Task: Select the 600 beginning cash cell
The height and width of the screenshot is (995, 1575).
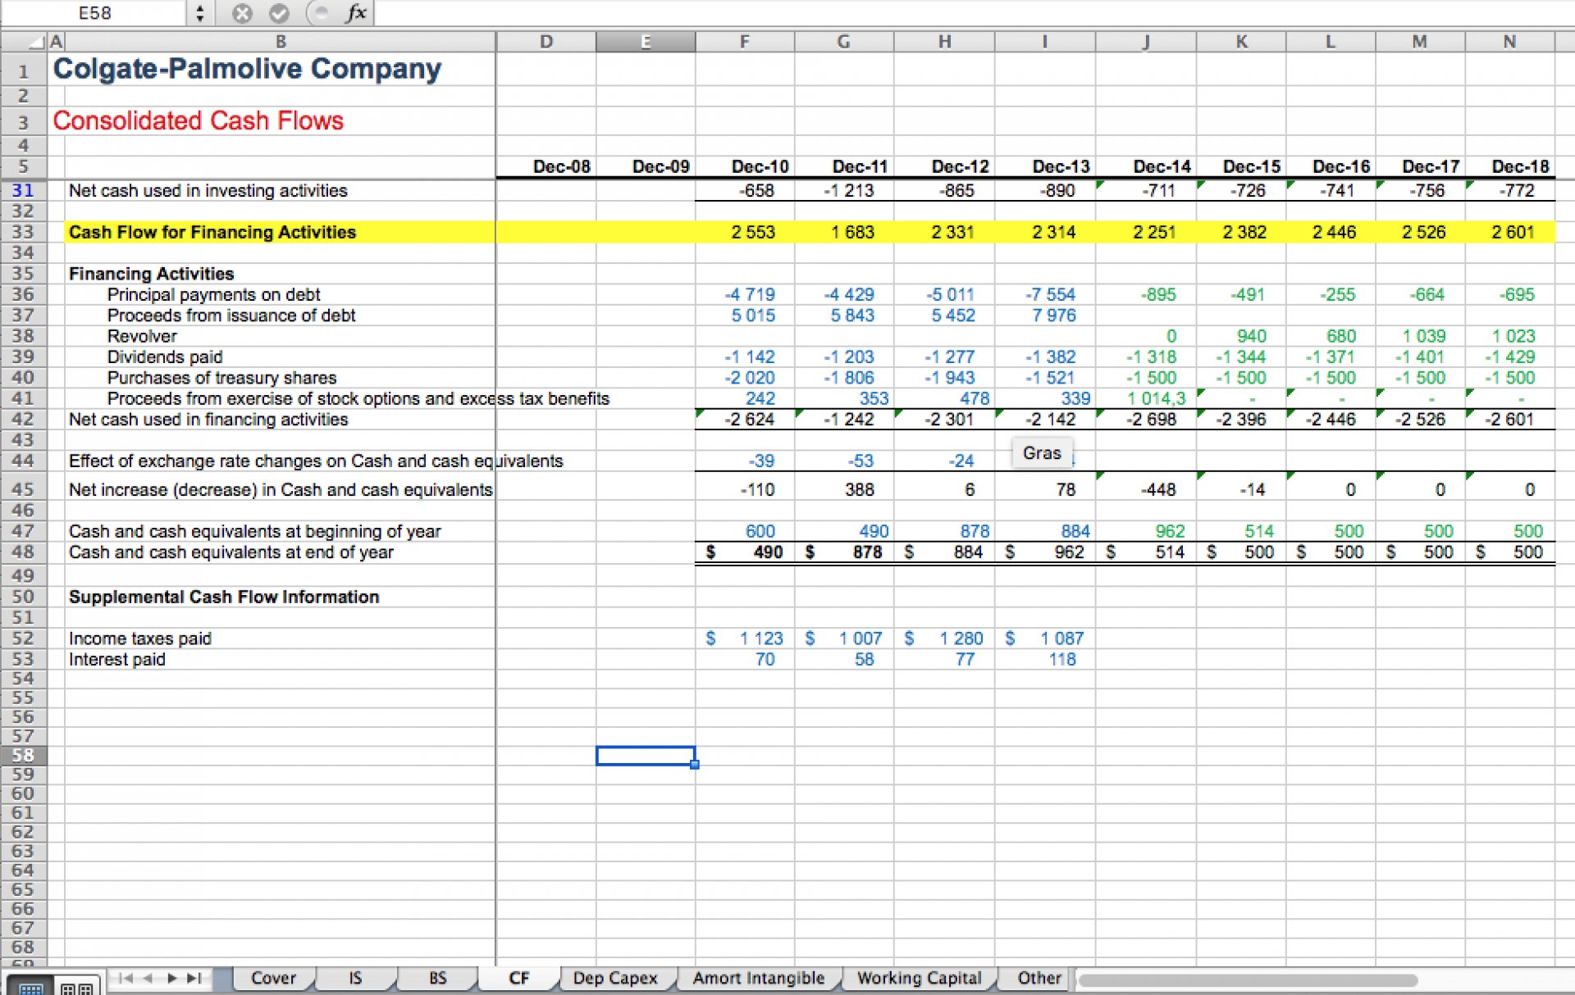Action: coord(744,531)
